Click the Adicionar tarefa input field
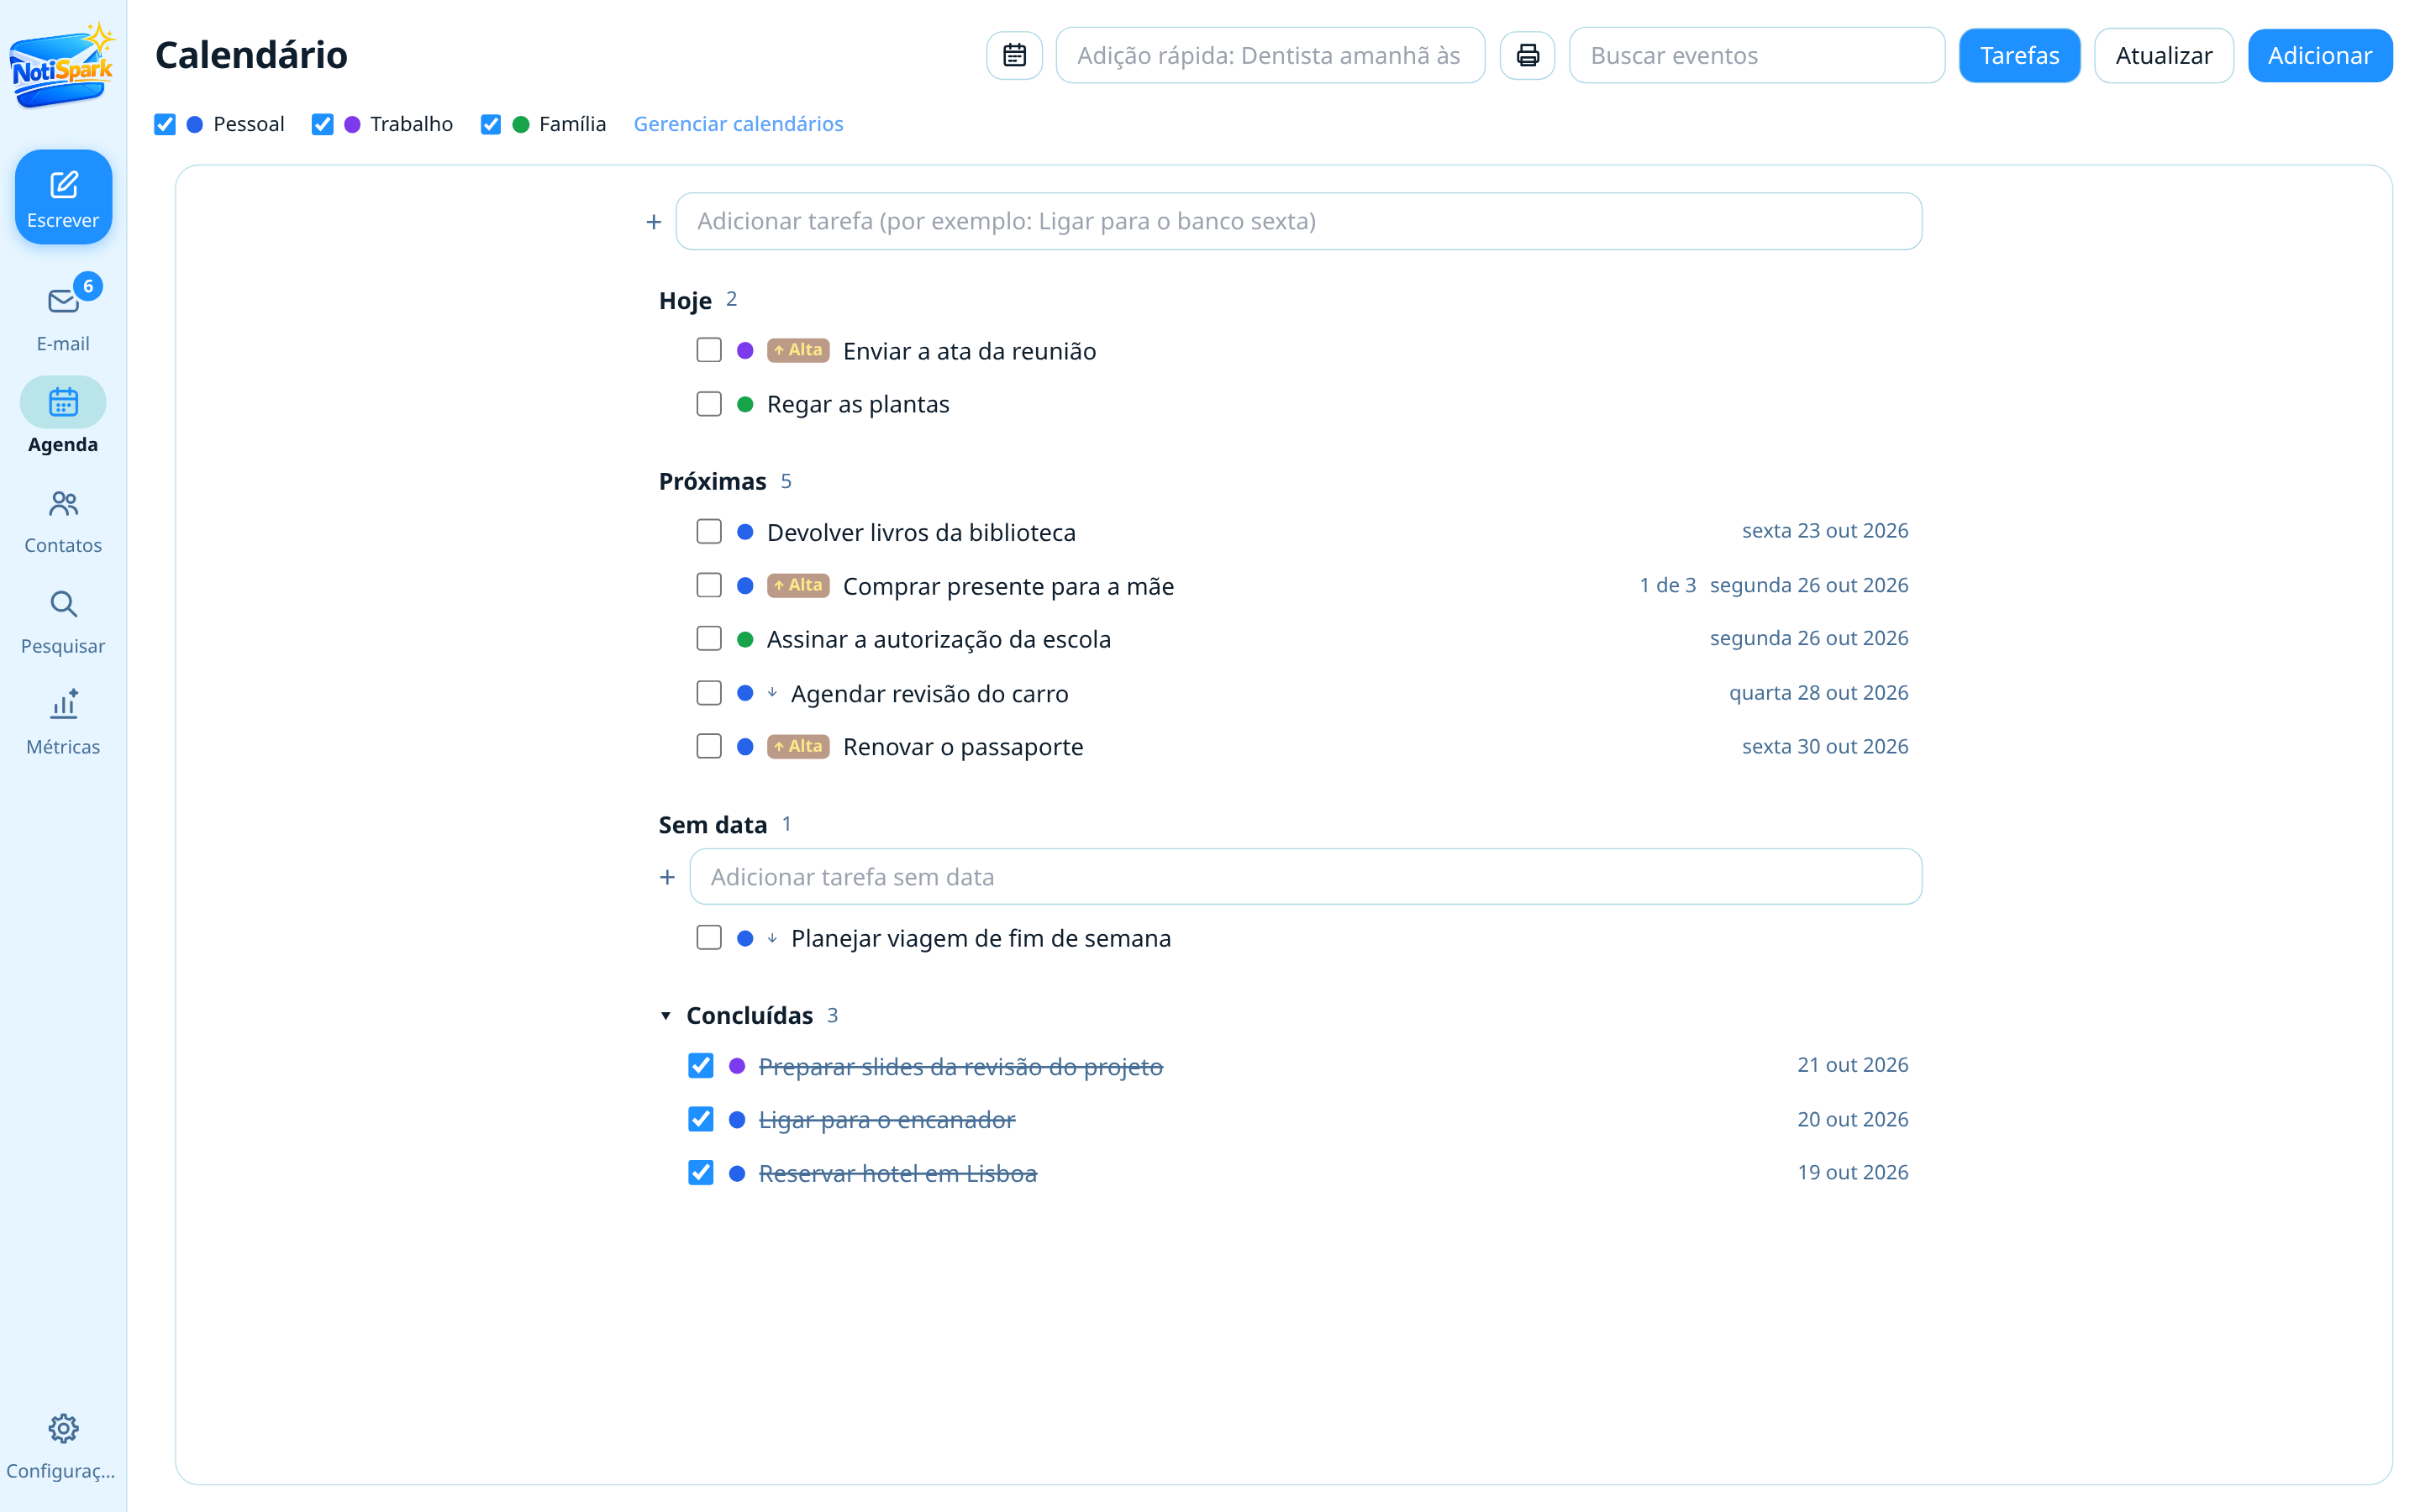Image resolution: width=2420 pixels, height=1512 pixels. (x=1298, y=221)
